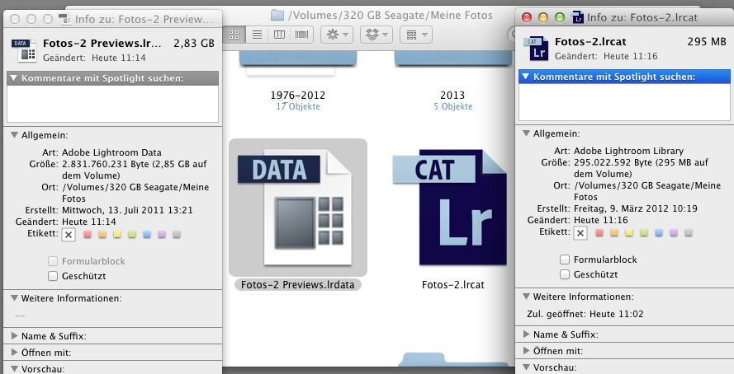Select the Fotos-2 Previews.lrdata file icon
Screen dimensions: 734x374
coord(298,208)
